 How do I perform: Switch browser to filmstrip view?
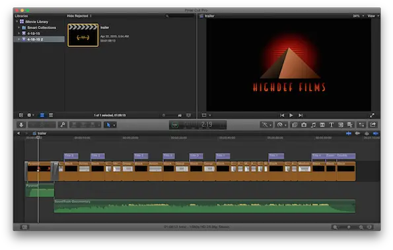42,115
